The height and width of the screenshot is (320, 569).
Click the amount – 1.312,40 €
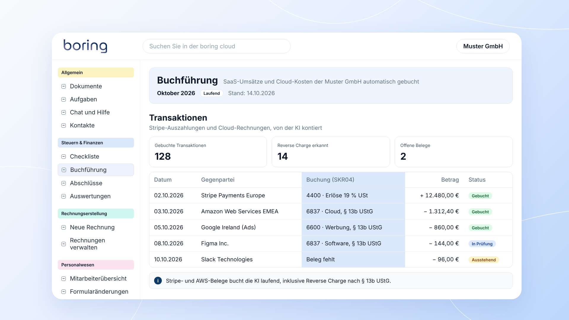click(441, 212)
